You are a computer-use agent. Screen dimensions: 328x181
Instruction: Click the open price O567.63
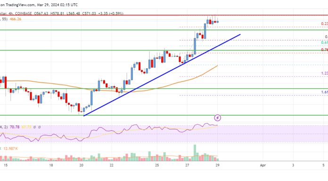[x=41, y=13]
